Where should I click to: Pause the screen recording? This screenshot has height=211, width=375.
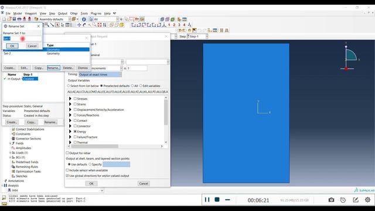207,199
